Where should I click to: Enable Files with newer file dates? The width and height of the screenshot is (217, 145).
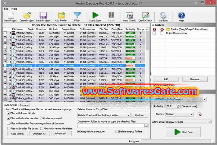click(x=42, y=128)
